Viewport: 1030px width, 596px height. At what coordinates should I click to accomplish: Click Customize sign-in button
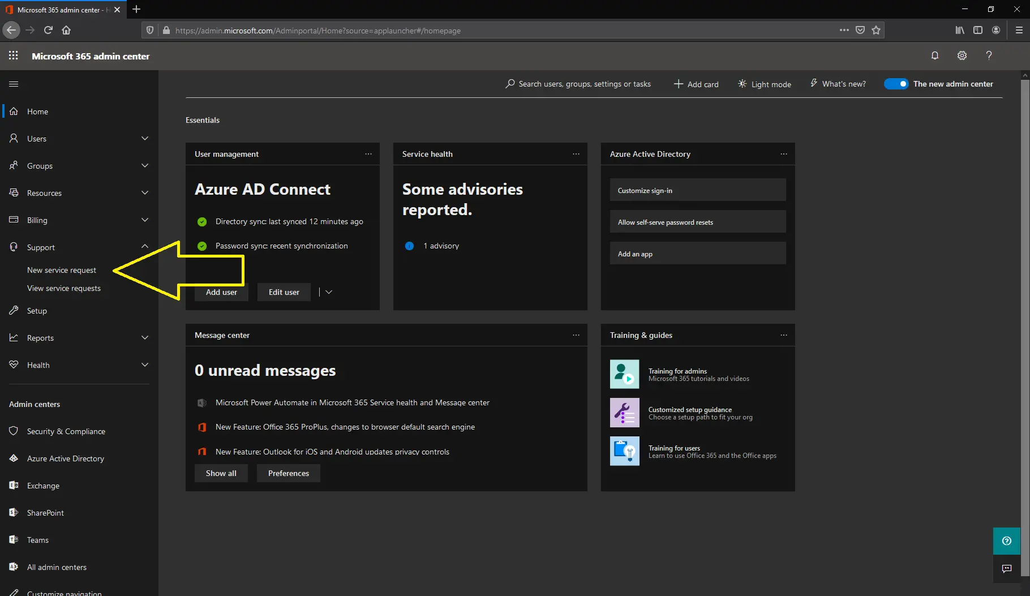coord(698,190)
